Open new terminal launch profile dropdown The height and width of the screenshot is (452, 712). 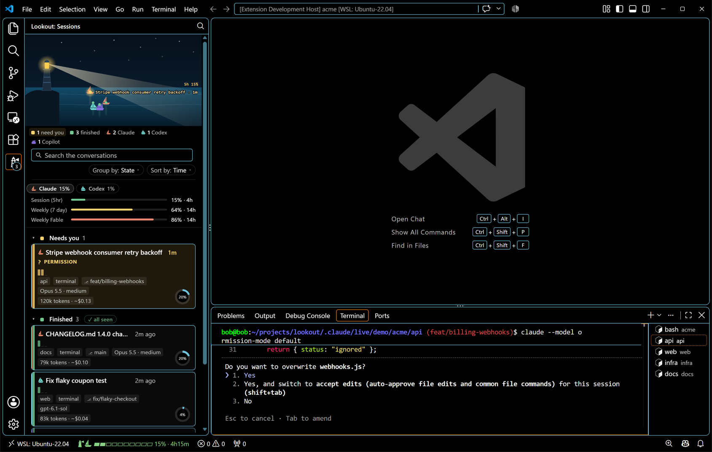point(659,315)
